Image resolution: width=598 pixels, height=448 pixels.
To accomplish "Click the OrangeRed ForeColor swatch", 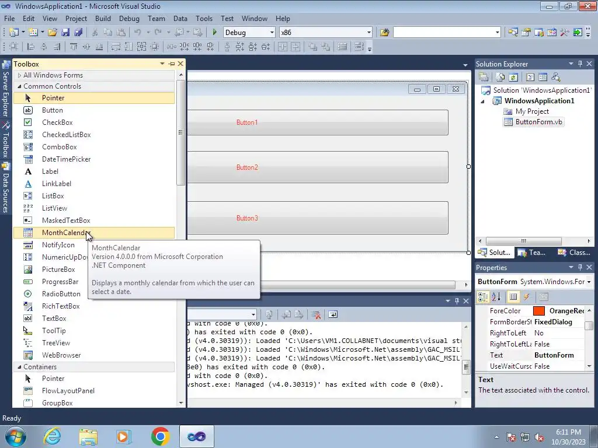I will 538,311.
